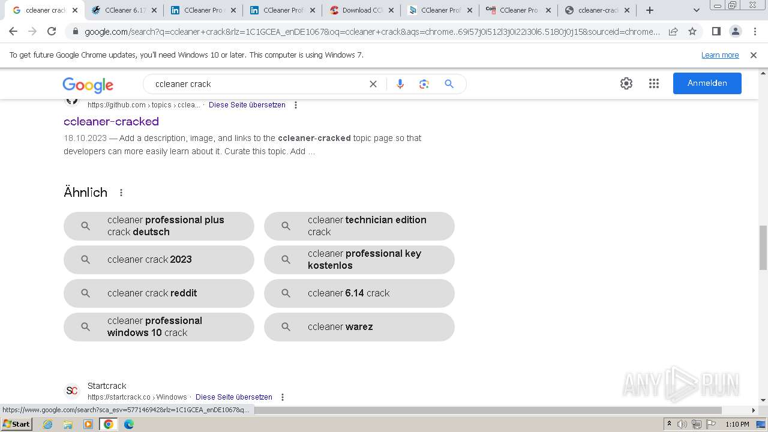Image resolution: width=768 pixels, height=432 pixels.
Task: Open the tab search dropdown arrow
Action: click(x=697, y=10)
